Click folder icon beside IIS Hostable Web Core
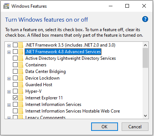This screenshot has height=136, width=154. 21,111
